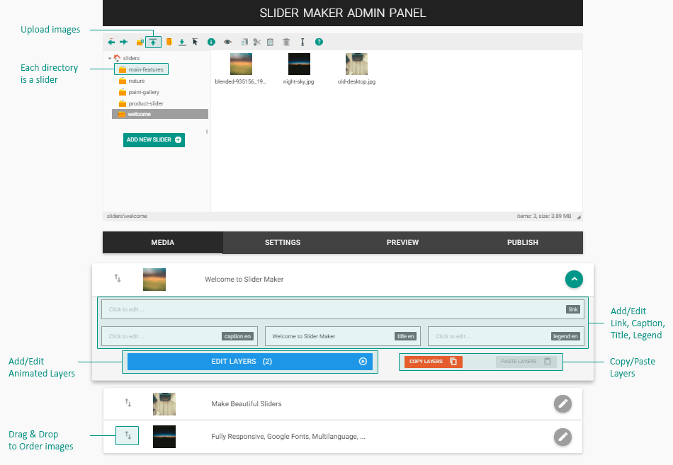Click the scissors cut icon
This screenshot has height=465, width=673.
[x=257, y=42]
